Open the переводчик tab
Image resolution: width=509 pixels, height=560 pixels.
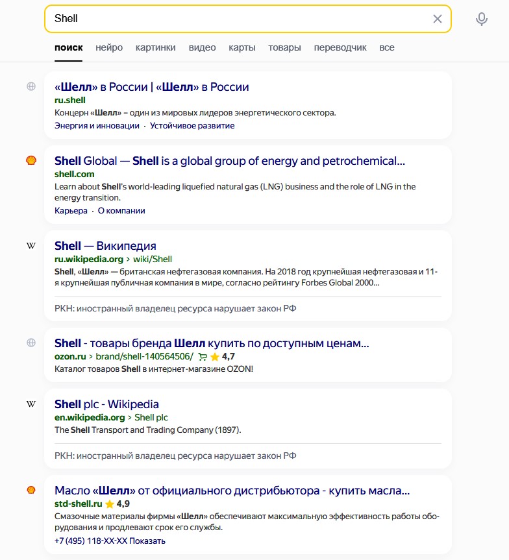pyautogui.click(x=340, y=47)
